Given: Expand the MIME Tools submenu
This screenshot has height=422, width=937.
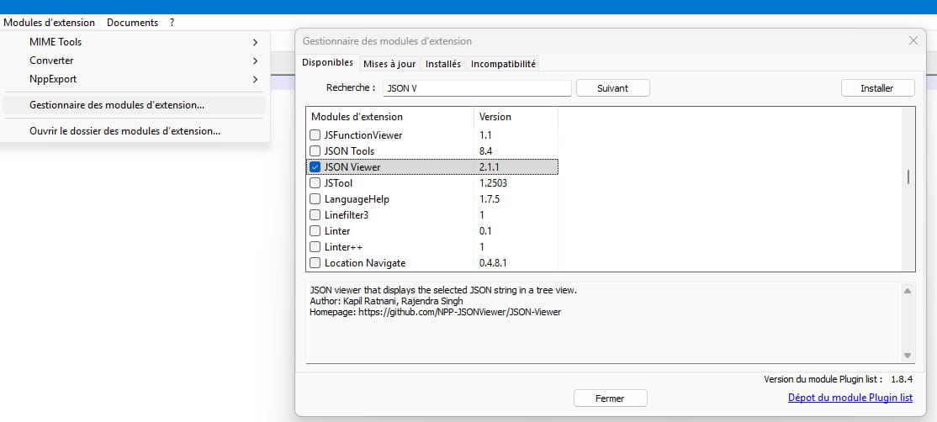Looking at the screenshot, I should (134, 42).
